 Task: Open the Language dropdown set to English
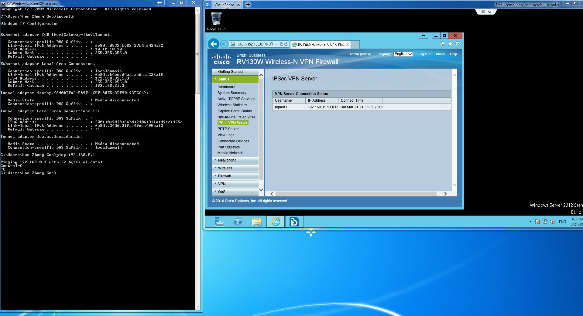tap(403, 54)
